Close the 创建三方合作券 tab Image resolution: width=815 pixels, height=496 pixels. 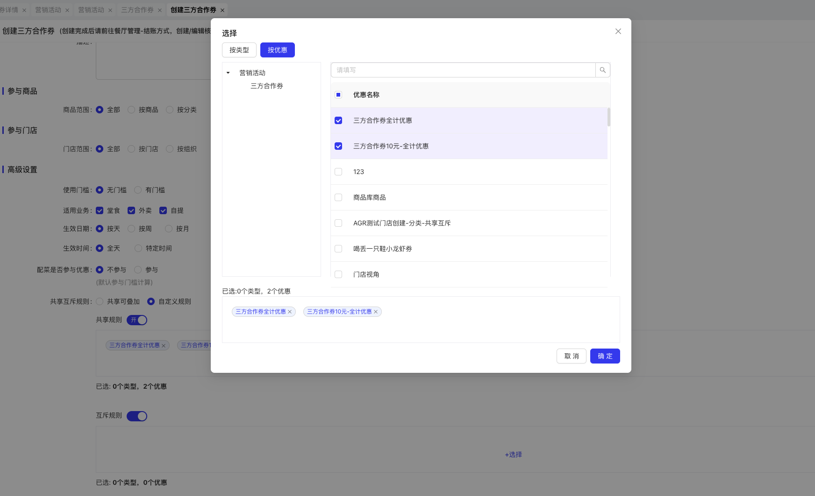(x=222, y=10)
